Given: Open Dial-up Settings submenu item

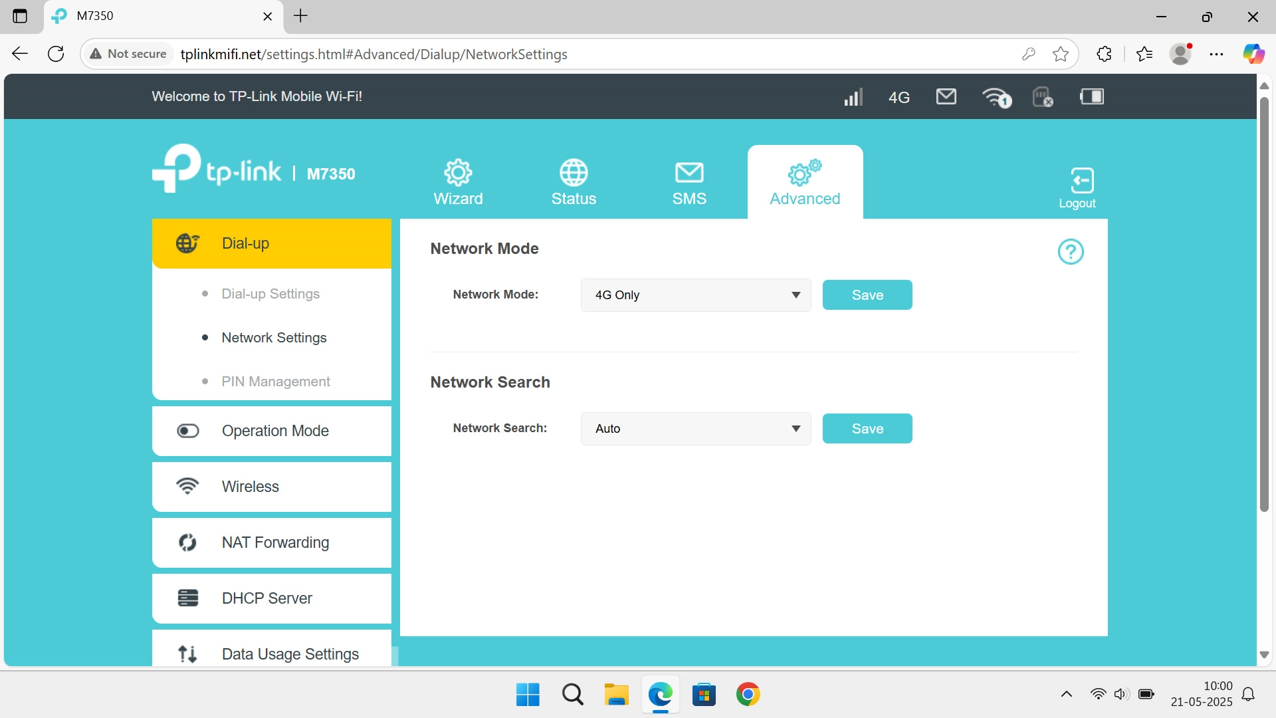Looking at the screenshot, I should tap(270, 294).
